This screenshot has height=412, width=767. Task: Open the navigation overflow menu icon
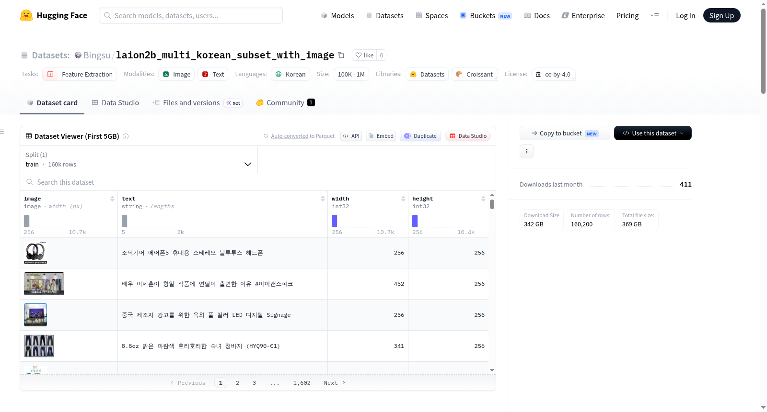click(654, 15)
